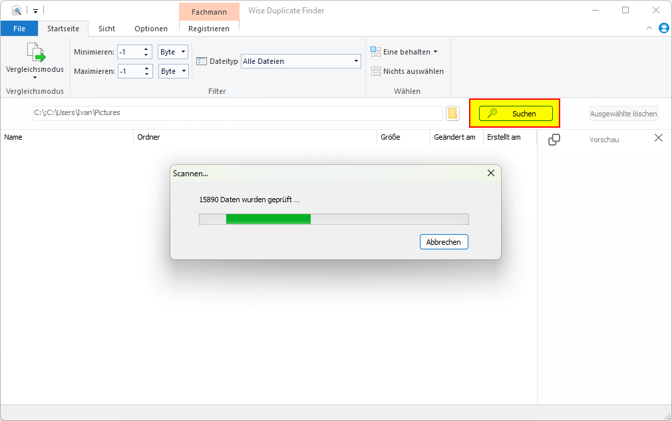Image resolution: width=672 pixels, height=421 pixels.
Task: Switch to the Sicht tab
Action: pyautogui.click(x=106, y=29)
